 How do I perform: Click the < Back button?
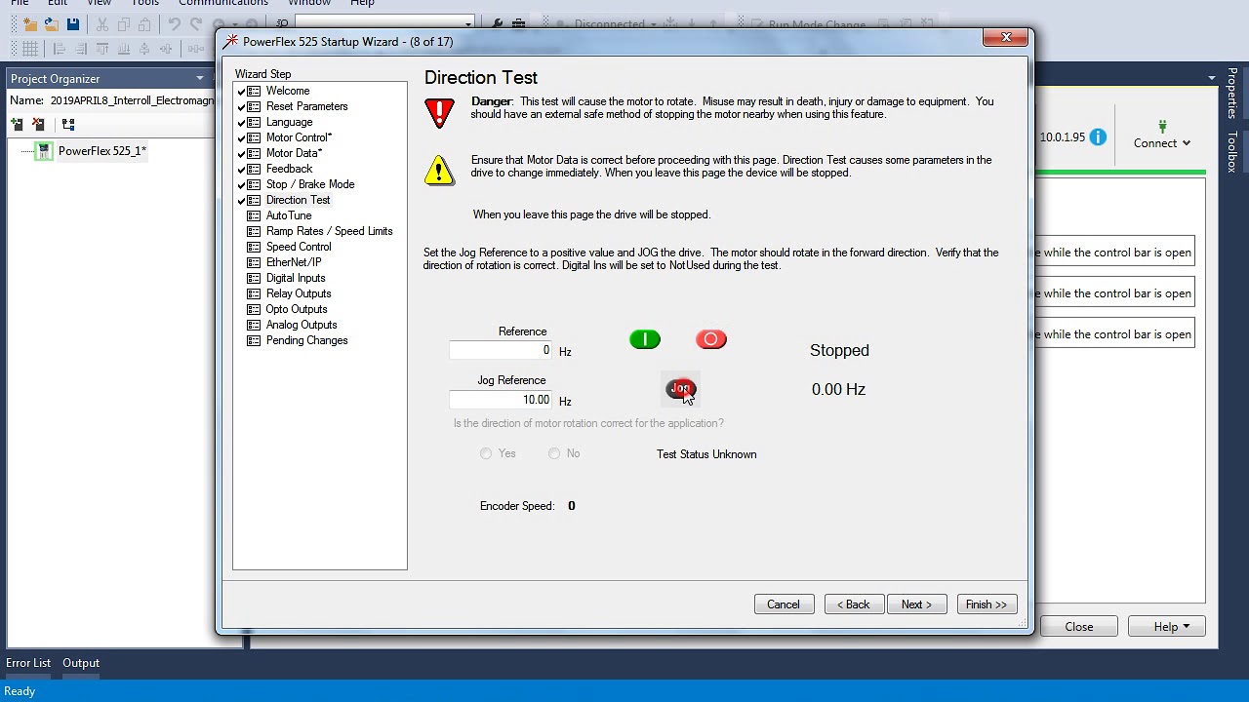(853, 604)
